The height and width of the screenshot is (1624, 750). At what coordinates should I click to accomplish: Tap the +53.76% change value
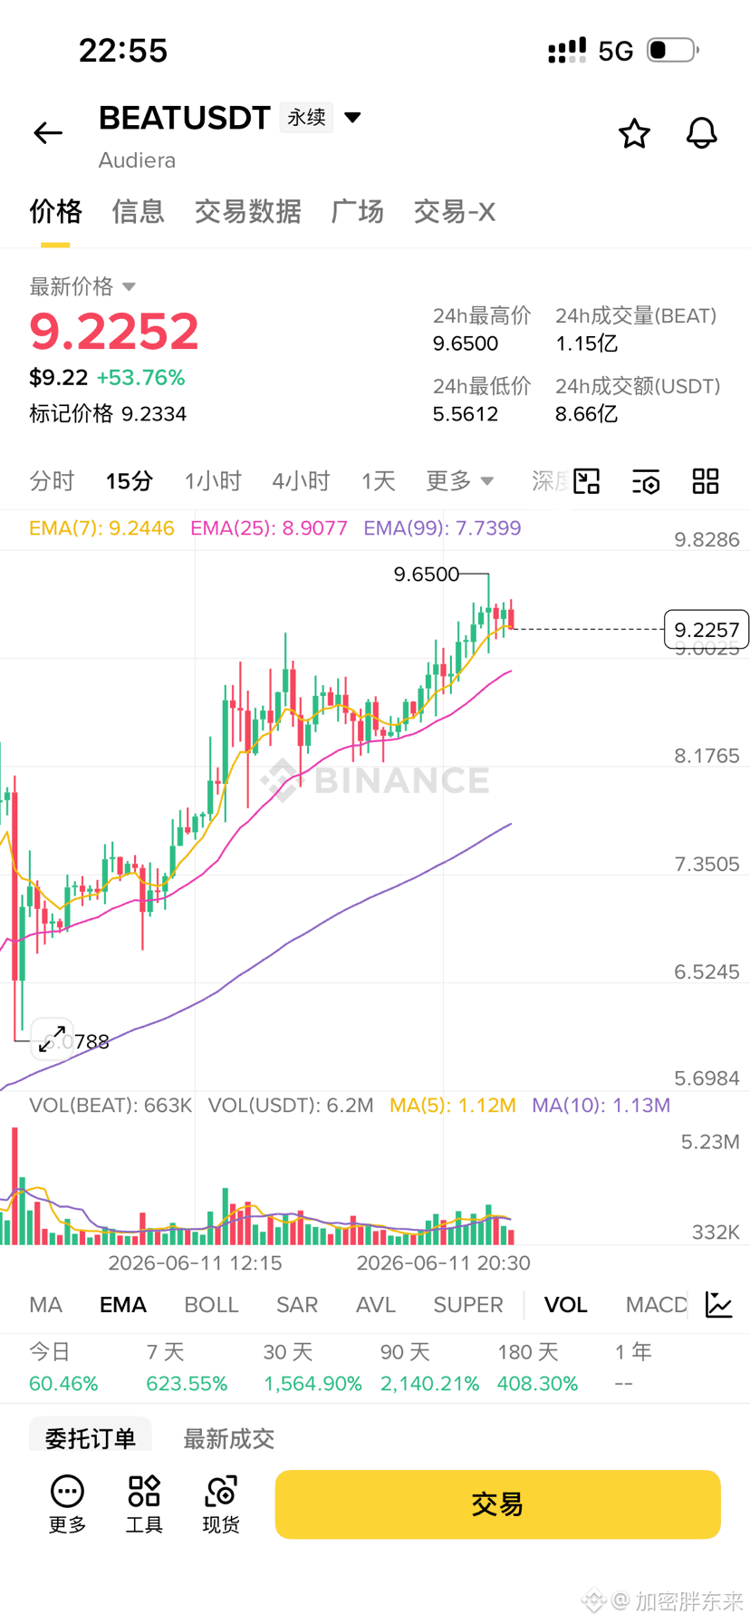tap(140, 378)
